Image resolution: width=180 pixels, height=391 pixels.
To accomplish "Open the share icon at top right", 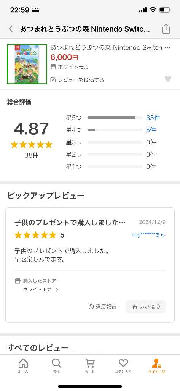I will (166, 29).
